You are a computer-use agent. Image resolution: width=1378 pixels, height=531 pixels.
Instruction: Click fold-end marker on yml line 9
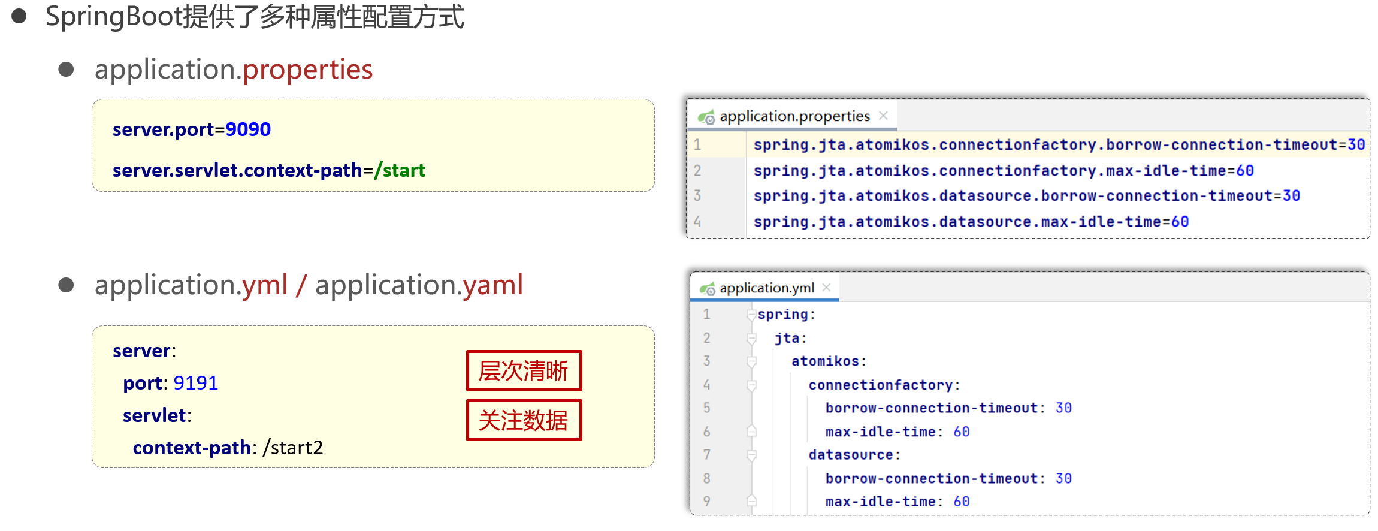pos(751,502)
